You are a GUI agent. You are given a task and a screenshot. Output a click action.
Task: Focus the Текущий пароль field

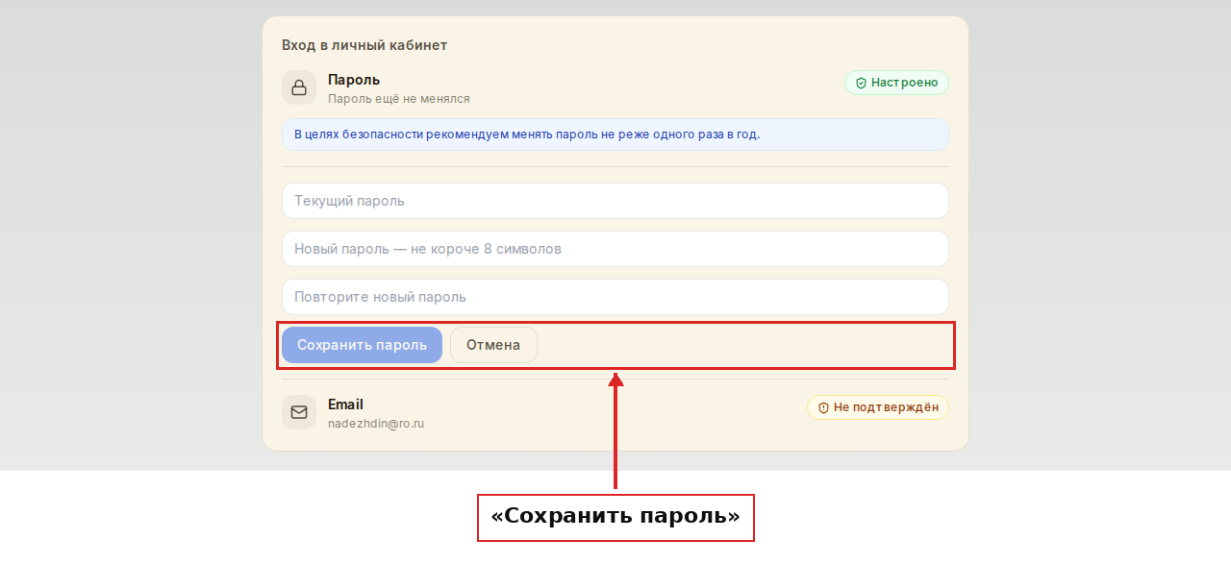click(x=615, y=201)
